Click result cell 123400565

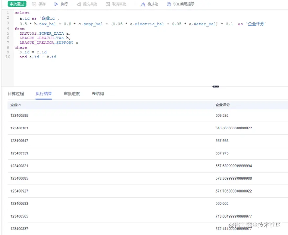(19, 216)
